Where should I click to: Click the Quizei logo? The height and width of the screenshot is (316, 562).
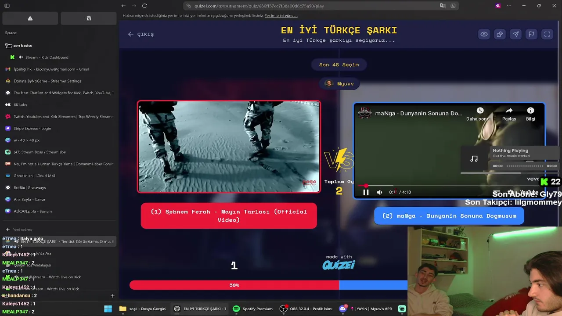click(339, 265)
